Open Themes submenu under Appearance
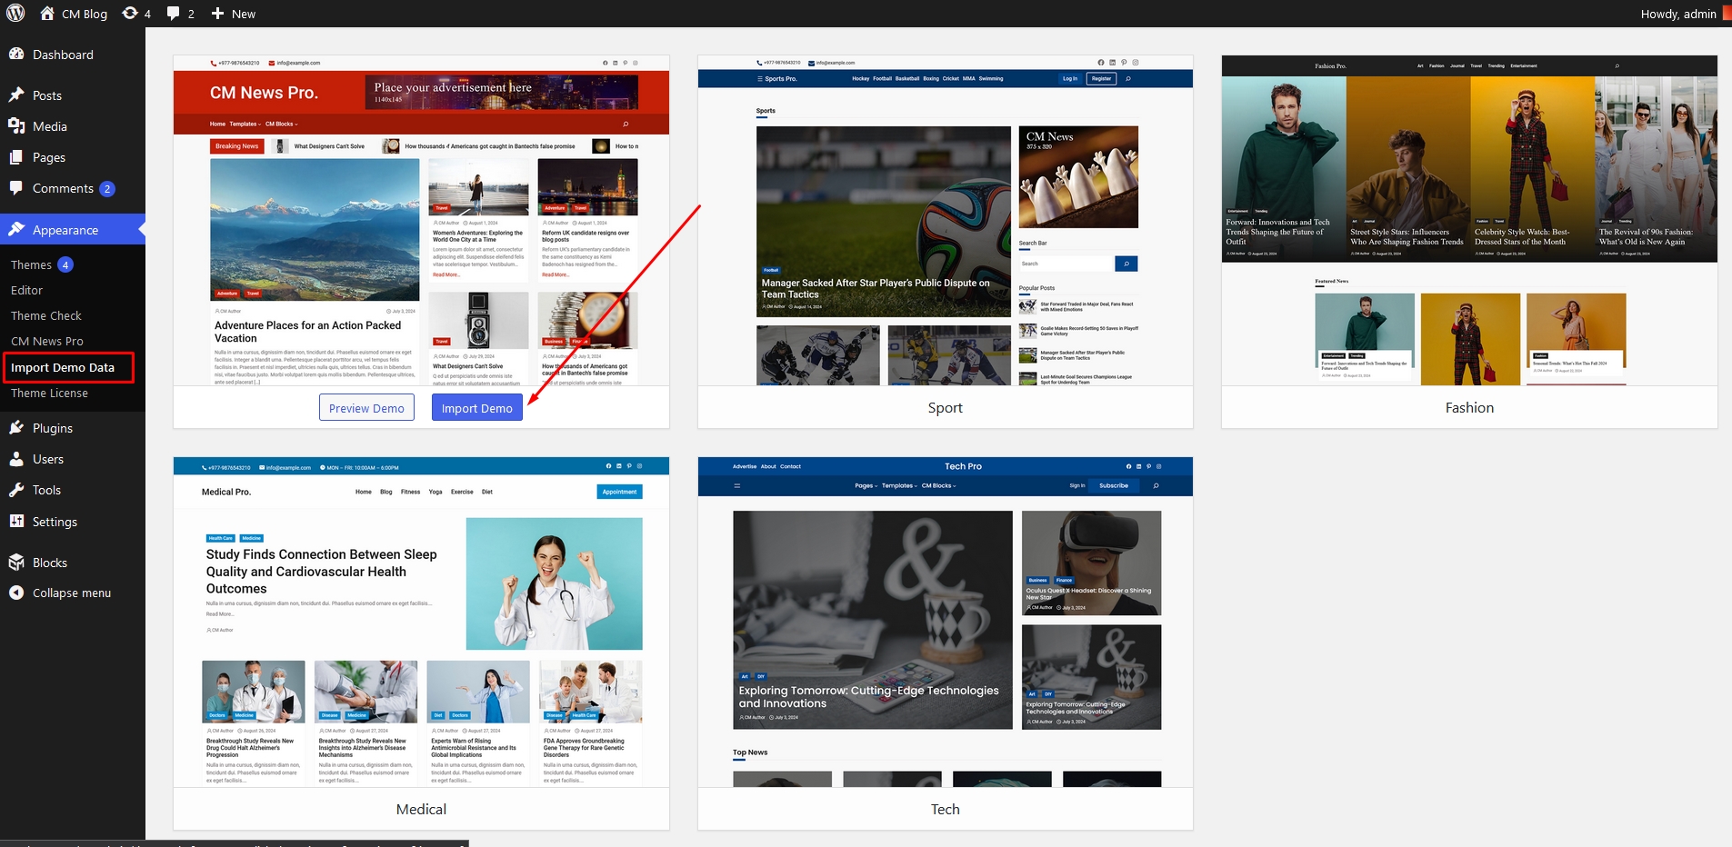 coord(31,265)
